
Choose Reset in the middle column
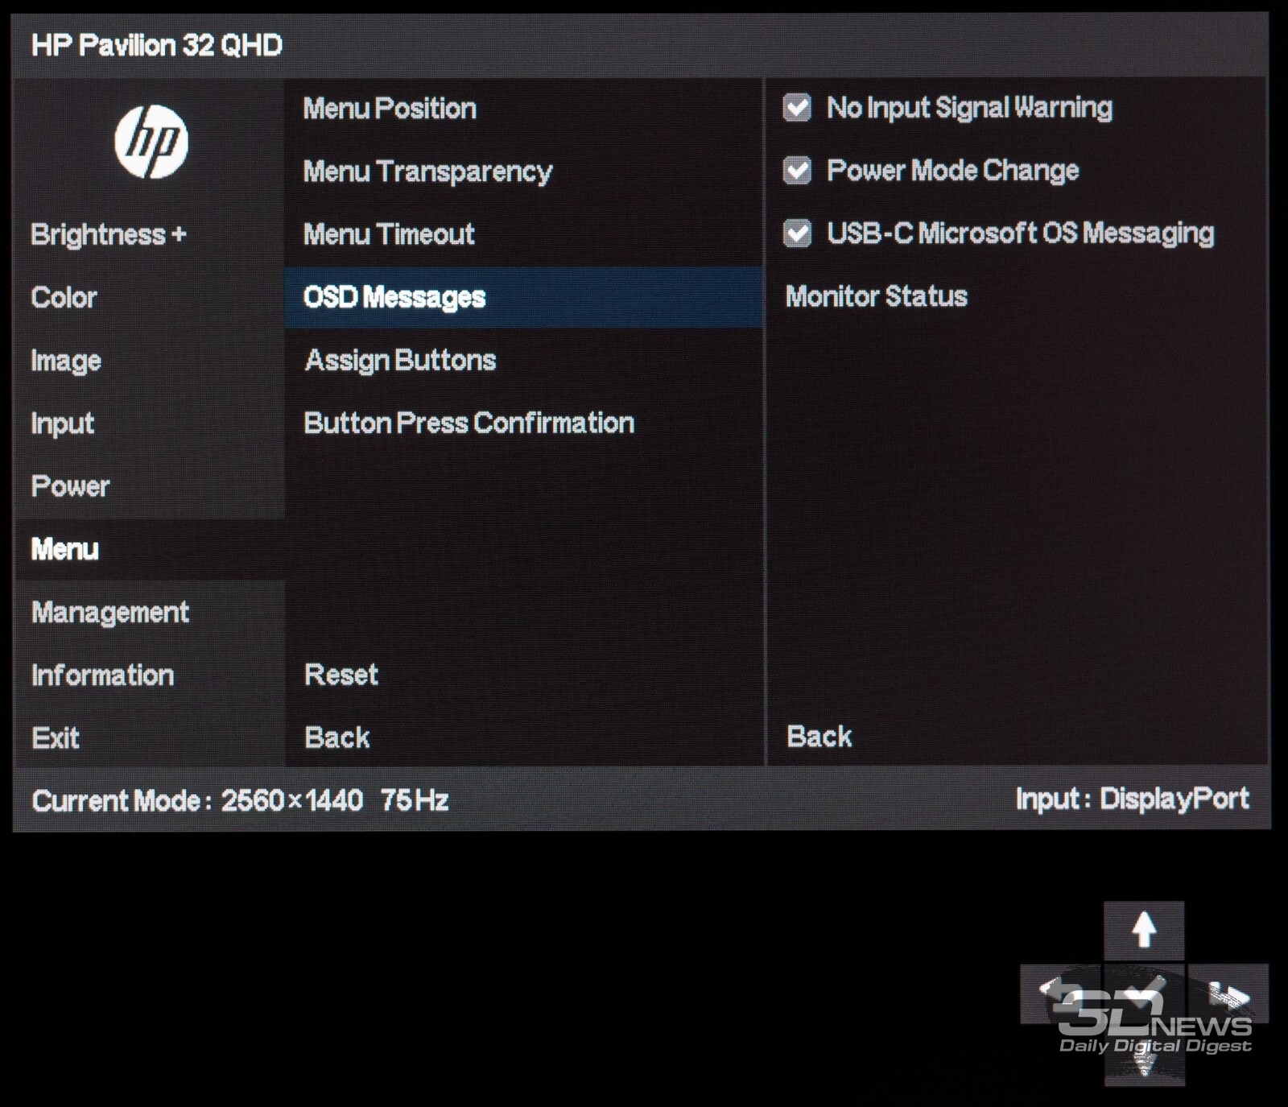pos(341,675)
